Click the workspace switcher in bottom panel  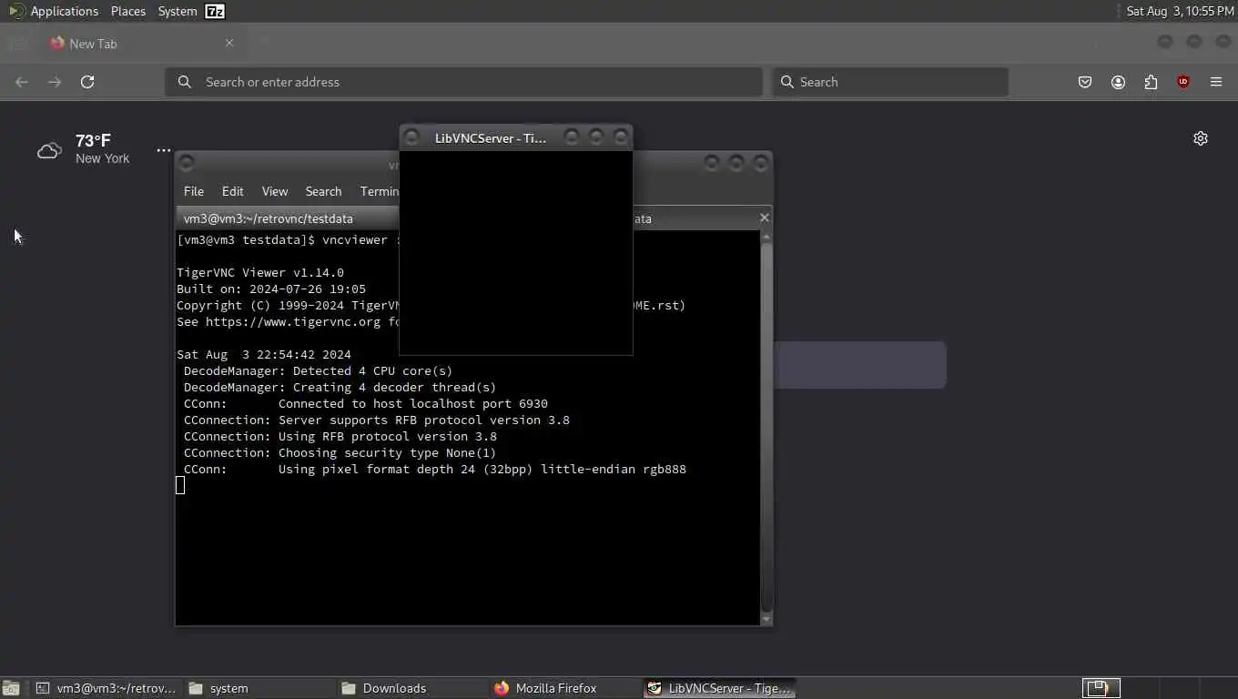pyautogui.click(x=1101, y=688)
